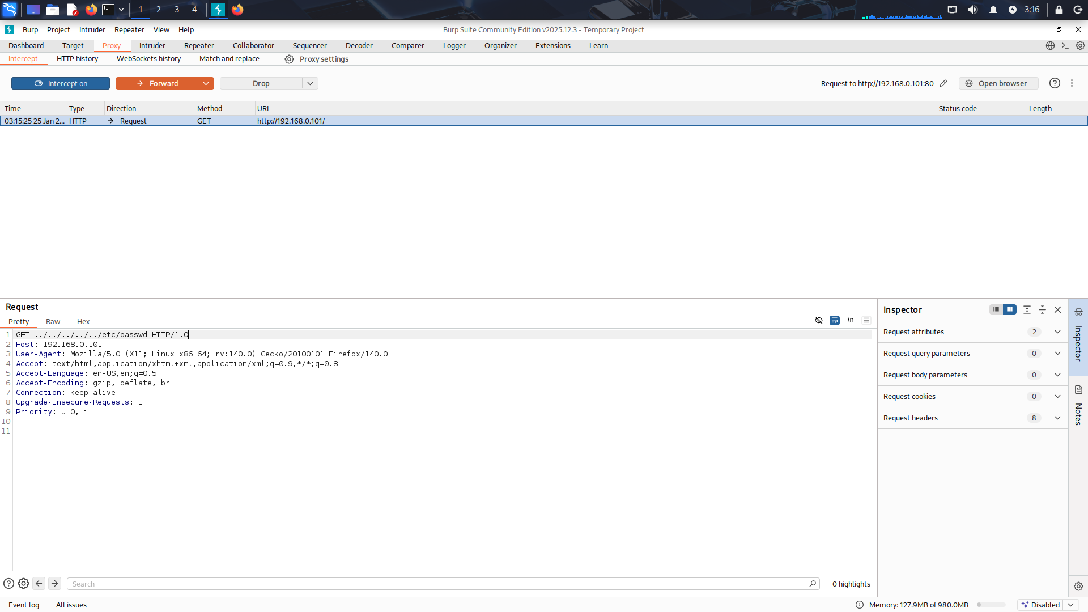Select Raw view tab of request
The height and width of the screenshot is (612, 1088).
pyautogui.click(x=53, y=322)
